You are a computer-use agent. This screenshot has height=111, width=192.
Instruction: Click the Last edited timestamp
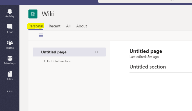coord(144,57)
